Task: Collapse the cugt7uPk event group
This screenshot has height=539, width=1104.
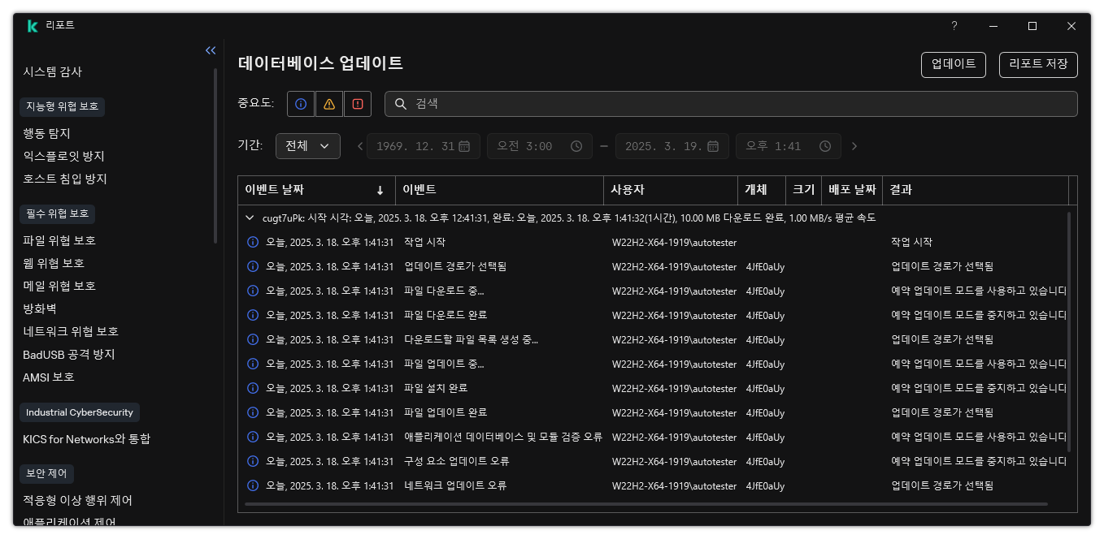Action: tap(250, 218)
